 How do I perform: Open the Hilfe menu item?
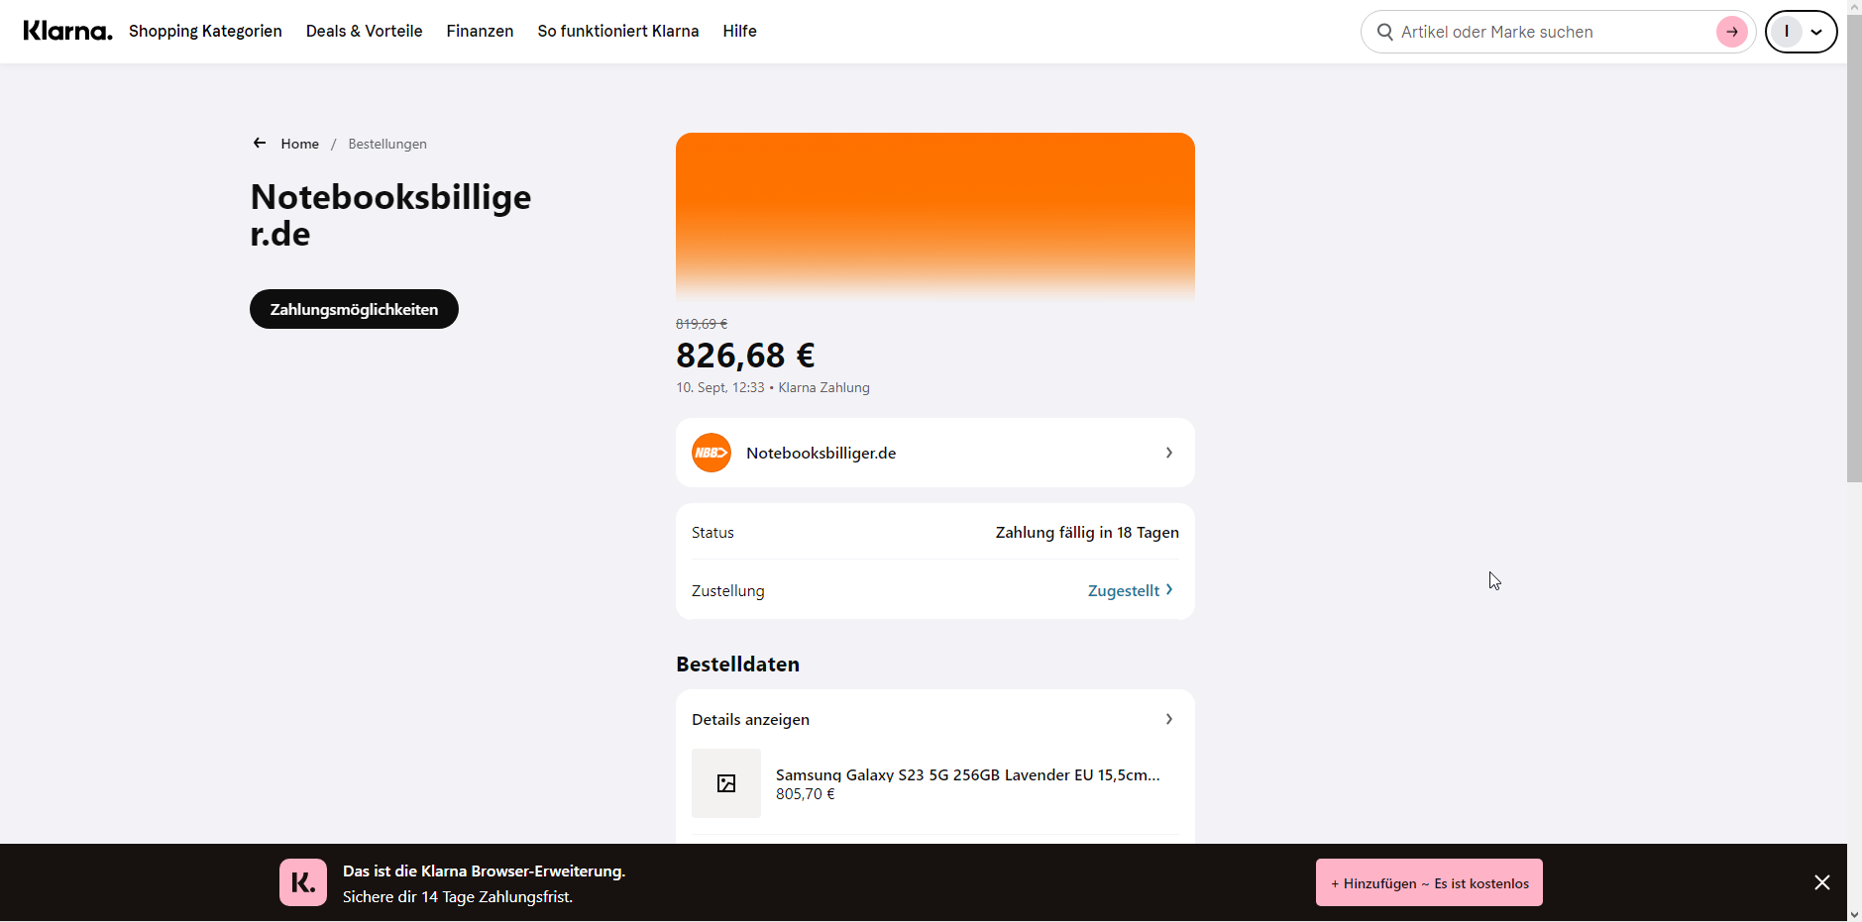739,31
